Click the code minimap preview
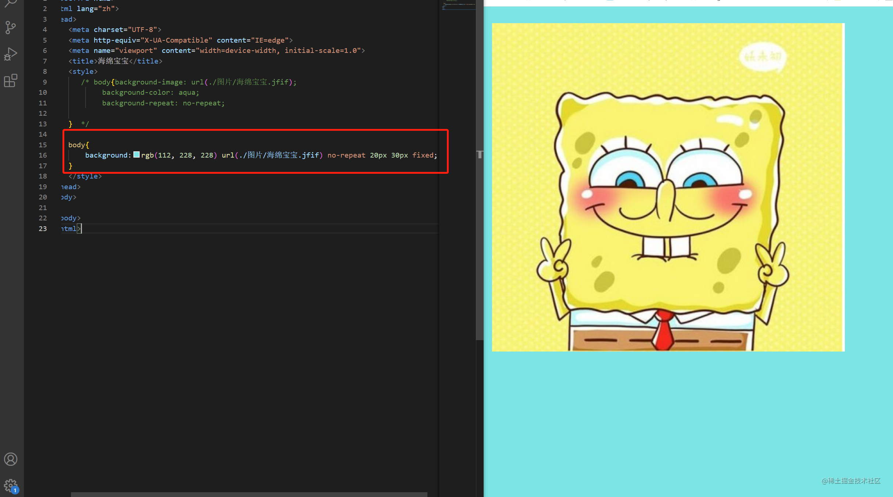Image resolution: width=893 pixels, height=497 pixels. tap(459, 5)
